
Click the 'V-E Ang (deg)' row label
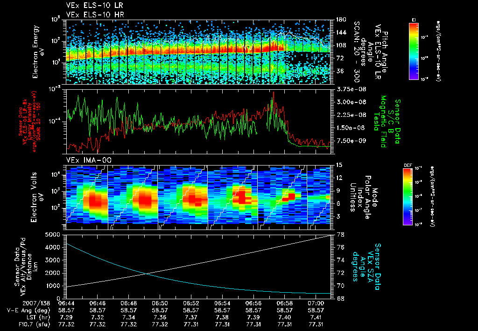pos(28,310)
